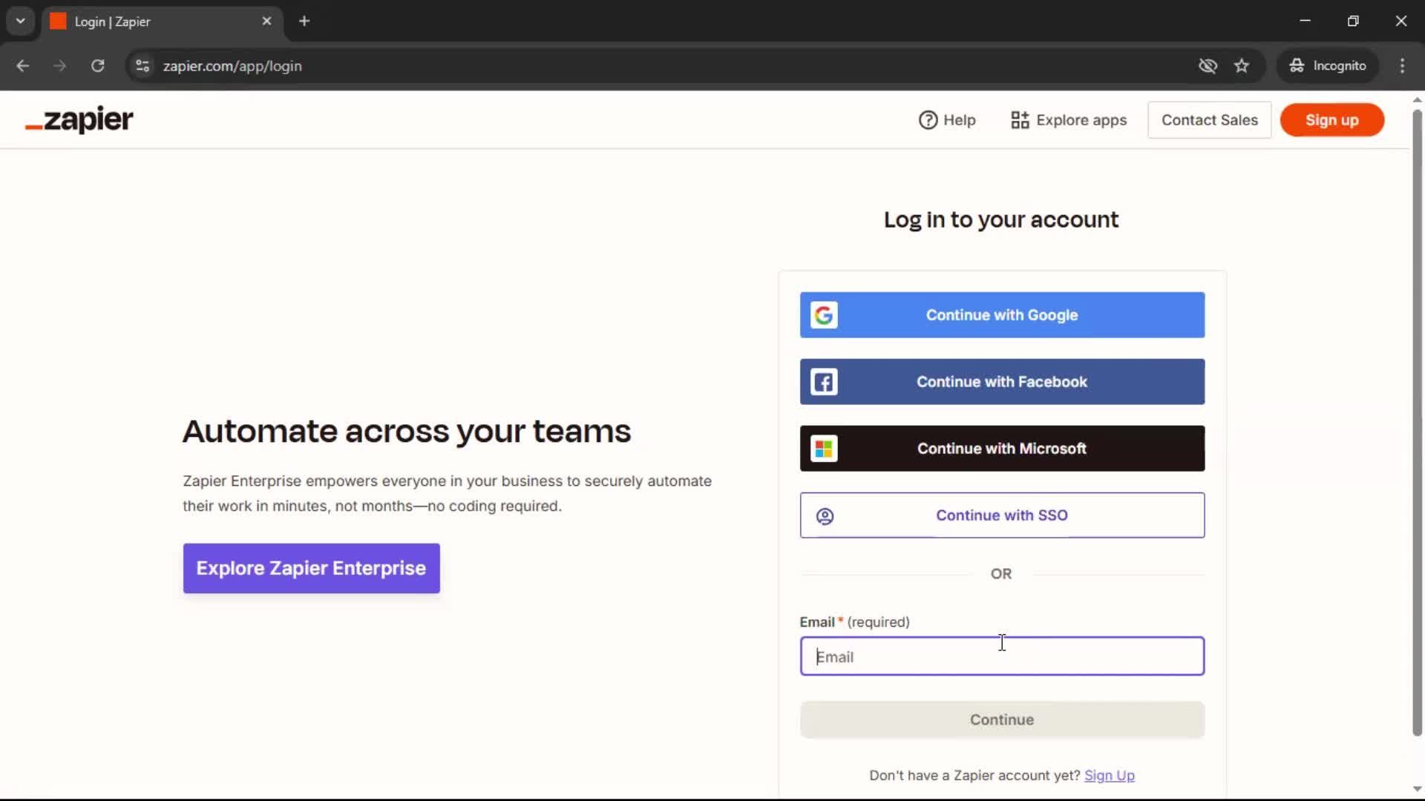The image size is (1425, 801).
Task: Click the Contact Sales button
Action: [1210, 120]
